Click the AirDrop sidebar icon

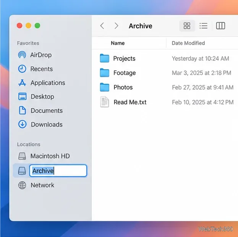(22, 55)
